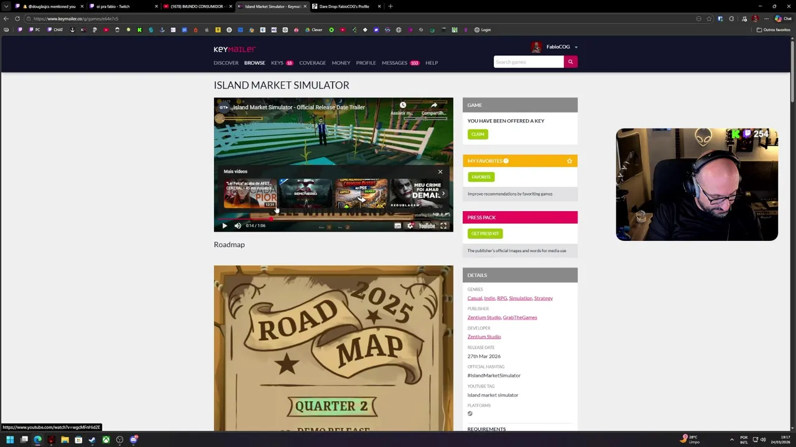Open the video player settings gear
Image resolution: width=796 pixels, height=447 pixels.
click(x=410, y=226)
